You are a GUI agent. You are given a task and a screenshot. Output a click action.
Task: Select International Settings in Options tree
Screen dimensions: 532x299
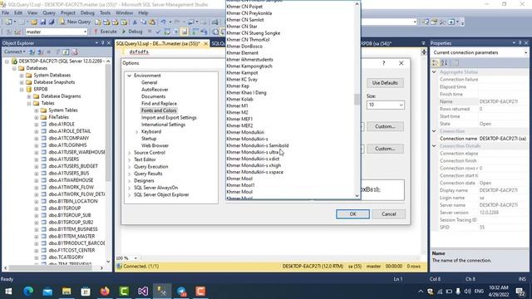[x=163, y=125]
